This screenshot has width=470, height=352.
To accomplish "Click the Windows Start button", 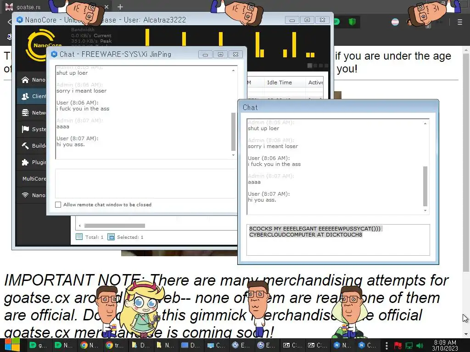I will [12, 345].
